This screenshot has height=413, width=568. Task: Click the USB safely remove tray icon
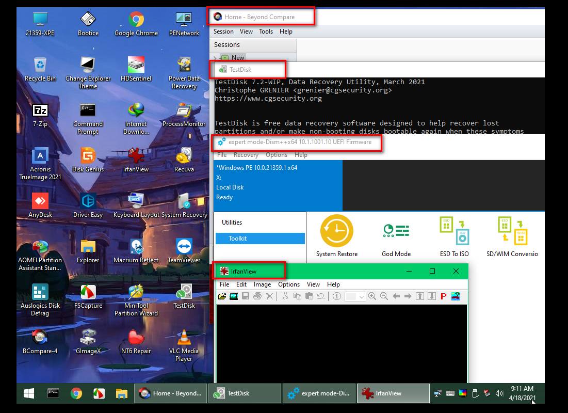(x=475, y=393)
